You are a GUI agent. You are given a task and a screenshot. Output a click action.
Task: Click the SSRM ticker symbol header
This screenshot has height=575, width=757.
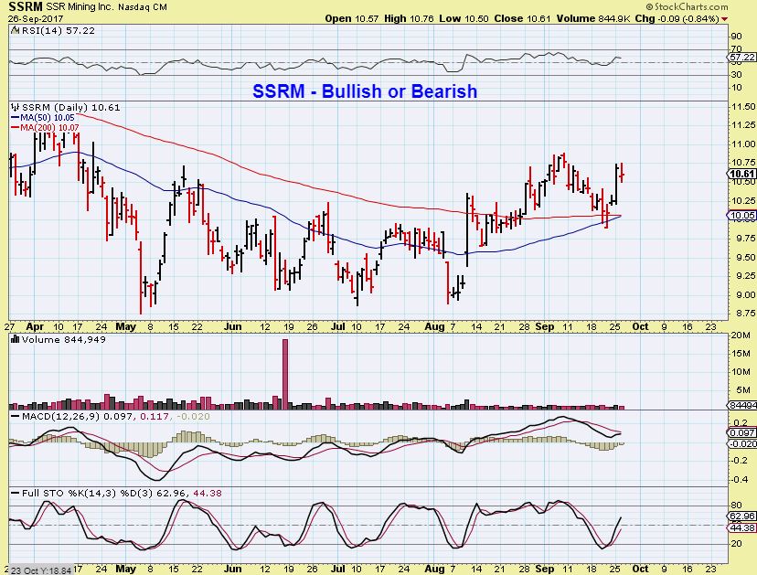click(x=26, y=6)
